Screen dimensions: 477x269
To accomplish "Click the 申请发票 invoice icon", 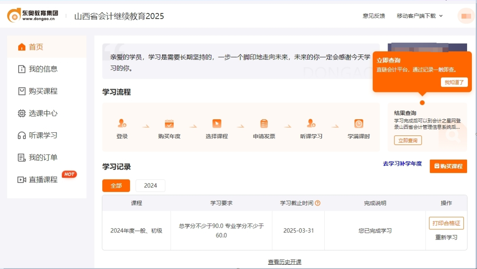I will 264,123.
